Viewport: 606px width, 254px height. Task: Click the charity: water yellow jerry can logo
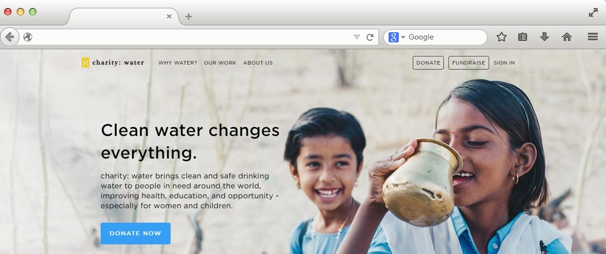click(x=85, y=62)
